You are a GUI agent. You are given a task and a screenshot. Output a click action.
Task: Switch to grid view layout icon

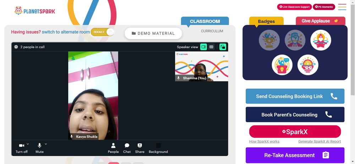(x=211, y=47)
